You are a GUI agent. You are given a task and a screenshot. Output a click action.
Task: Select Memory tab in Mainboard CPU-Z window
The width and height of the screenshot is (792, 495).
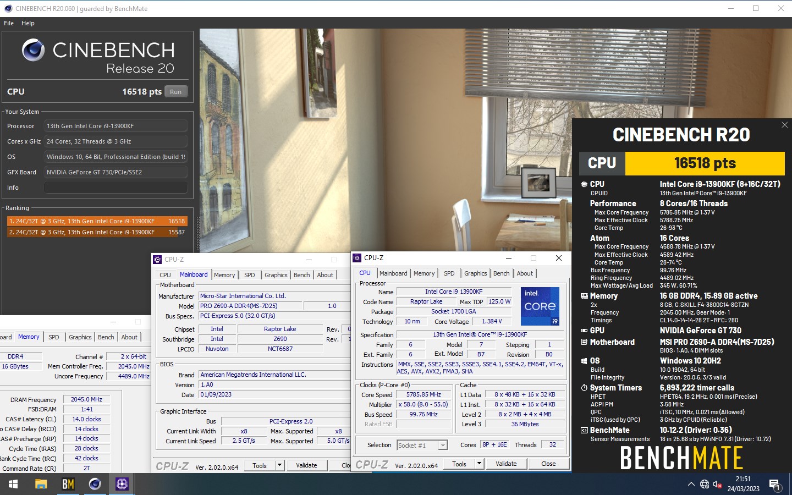tap(224, 275)
